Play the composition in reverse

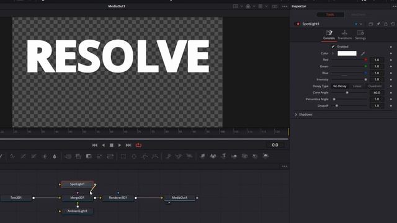pos(103,145)
